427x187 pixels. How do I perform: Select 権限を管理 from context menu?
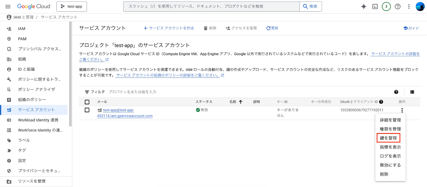pyautogui.click(x=390, y=129)
